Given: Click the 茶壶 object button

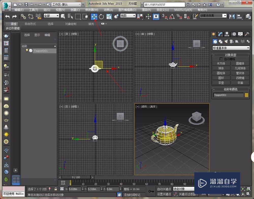Looking at the screenshot, I should click(x=221, y=83).
